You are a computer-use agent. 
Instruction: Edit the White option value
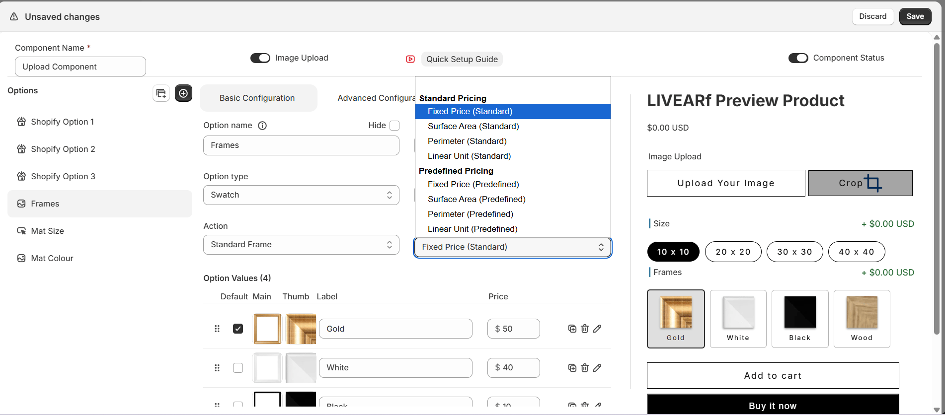tap(597, 368)
